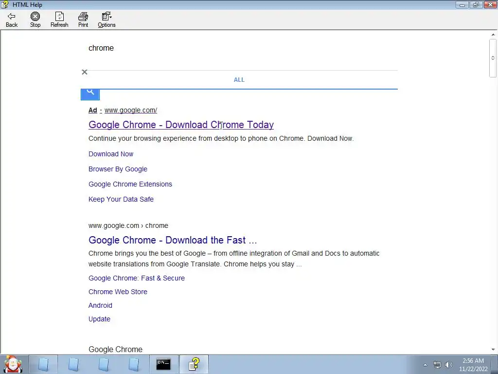Print the current page
Image resolution: width=498 pixels, height=374 pixels.
pyautogui.click(x=83, y=19)
